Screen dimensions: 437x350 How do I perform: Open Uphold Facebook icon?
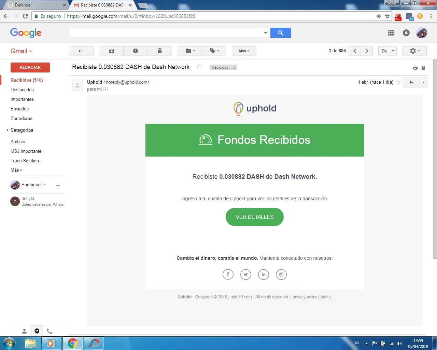[x=228, y=274]
